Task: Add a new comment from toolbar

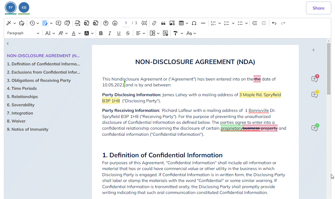Action: pos(58,23)
